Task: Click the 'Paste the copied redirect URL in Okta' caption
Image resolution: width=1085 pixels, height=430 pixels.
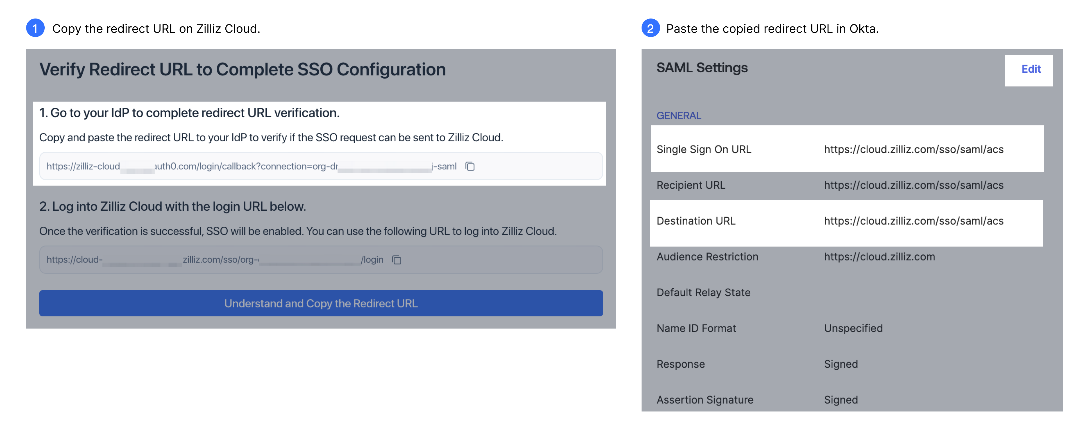Action: point(772,29)
